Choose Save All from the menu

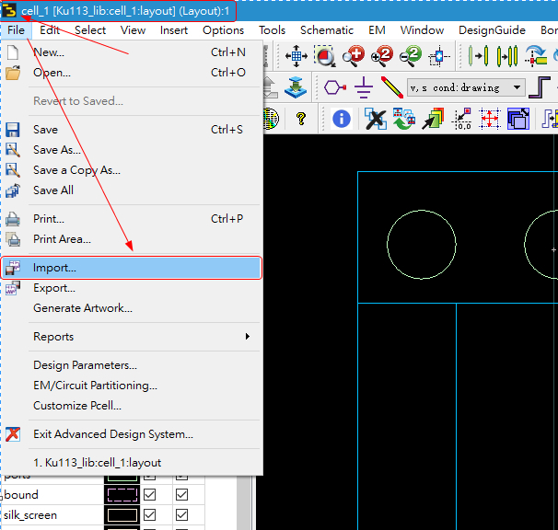pos(132,190)
